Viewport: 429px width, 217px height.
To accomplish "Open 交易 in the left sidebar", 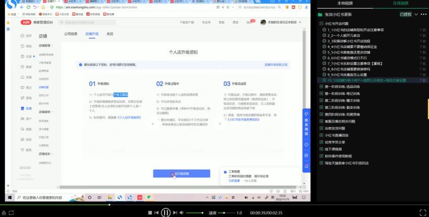I will (26, 57).
